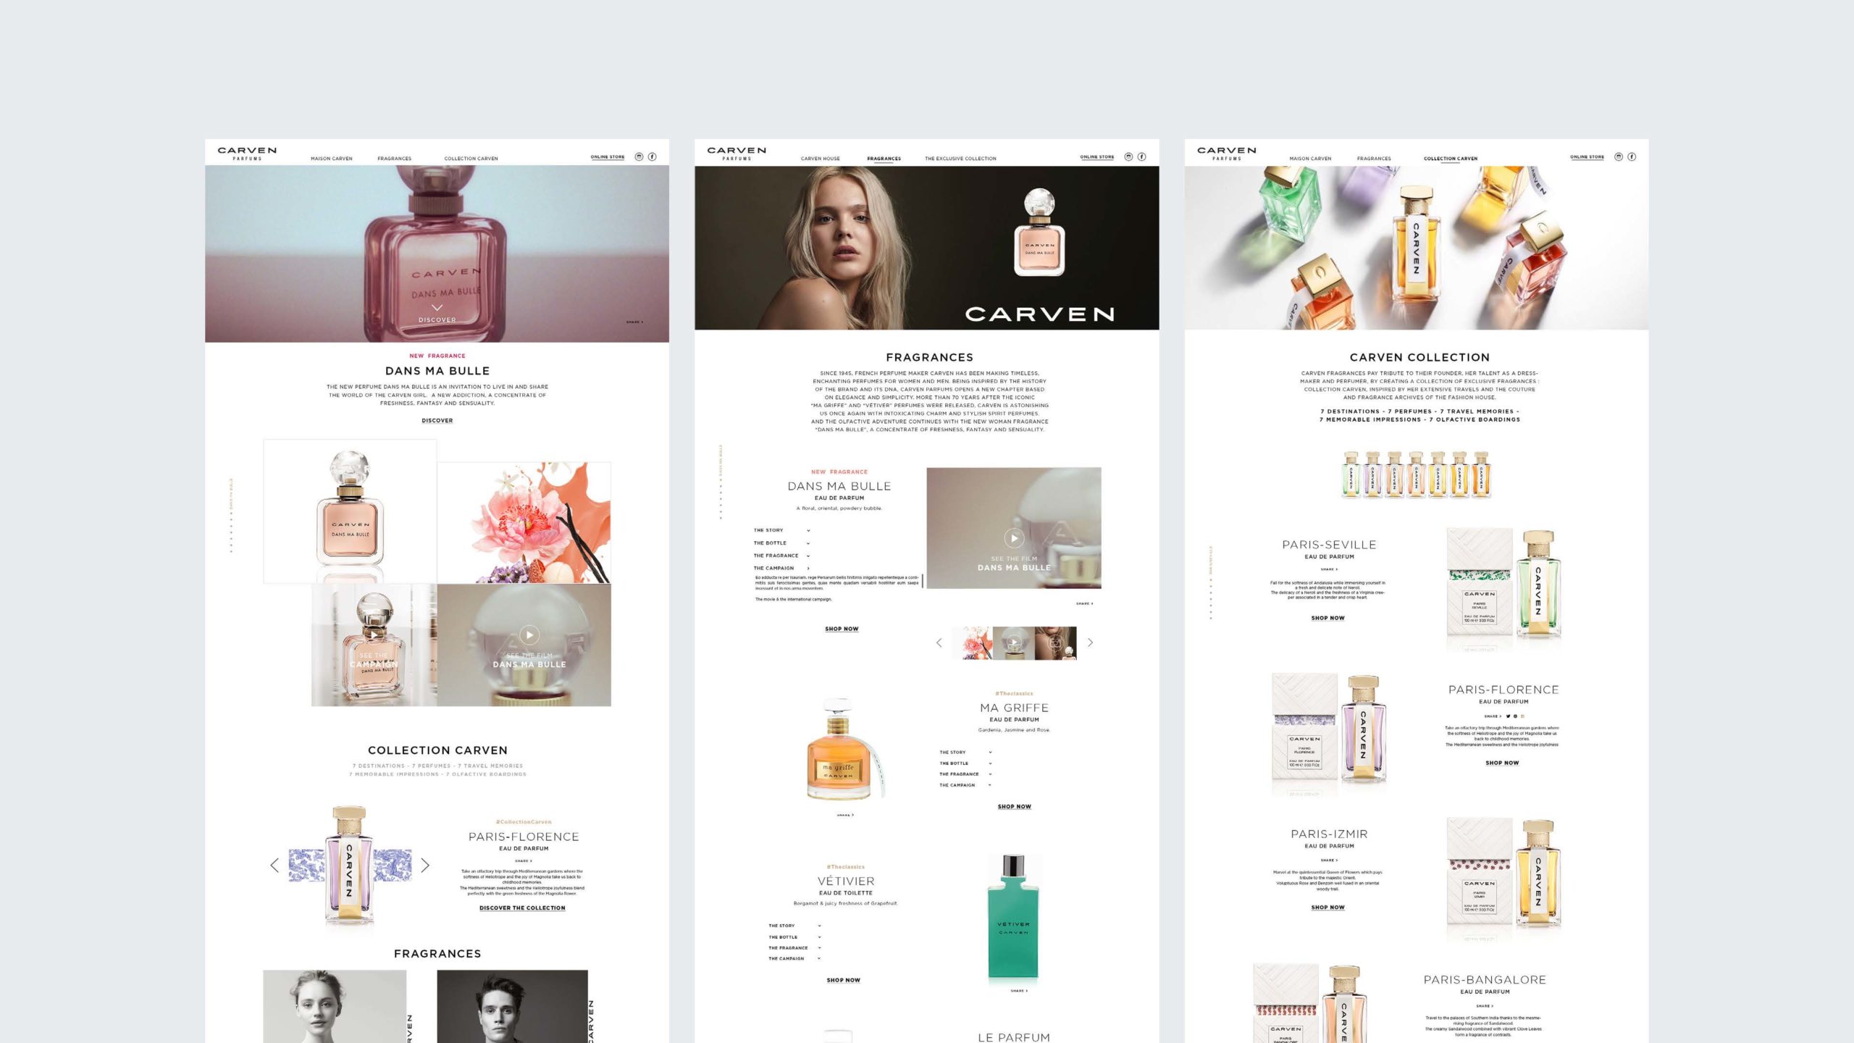Viewport: 1854px width, 1043px height.
Task: Expand The Fragrance under Ma Griffe
Action: tap(966, 774)
